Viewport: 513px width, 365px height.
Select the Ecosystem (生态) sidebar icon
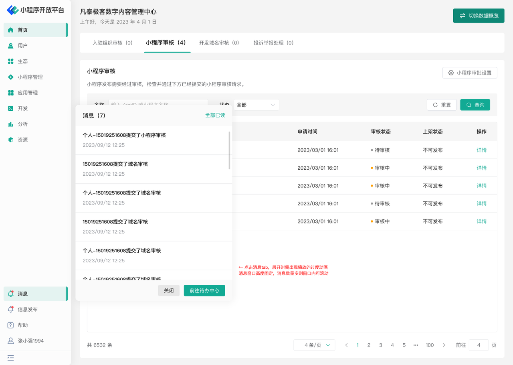(x=11, y=61)
